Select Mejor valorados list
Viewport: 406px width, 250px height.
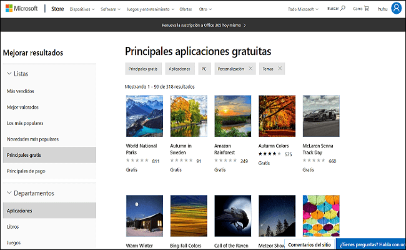[x=22, y=107]
